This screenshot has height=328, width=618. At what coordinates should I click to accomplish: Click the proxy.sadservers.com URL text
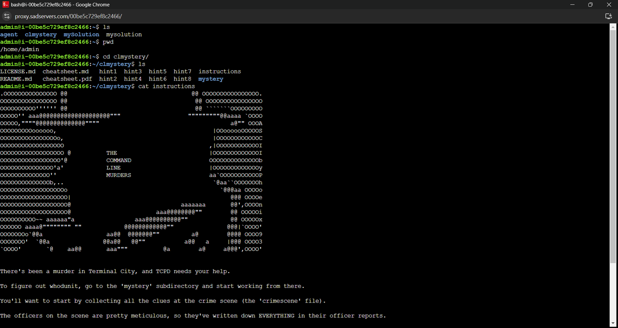68,16
